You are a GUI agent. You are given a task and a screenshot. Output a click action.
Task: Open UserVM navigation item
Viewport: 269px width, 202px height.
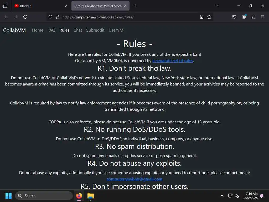(116, 30)
